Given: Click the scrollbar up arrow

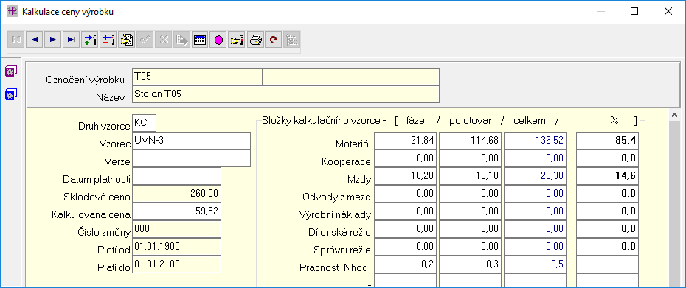Looking at the screenshot, I should (674, 114).
